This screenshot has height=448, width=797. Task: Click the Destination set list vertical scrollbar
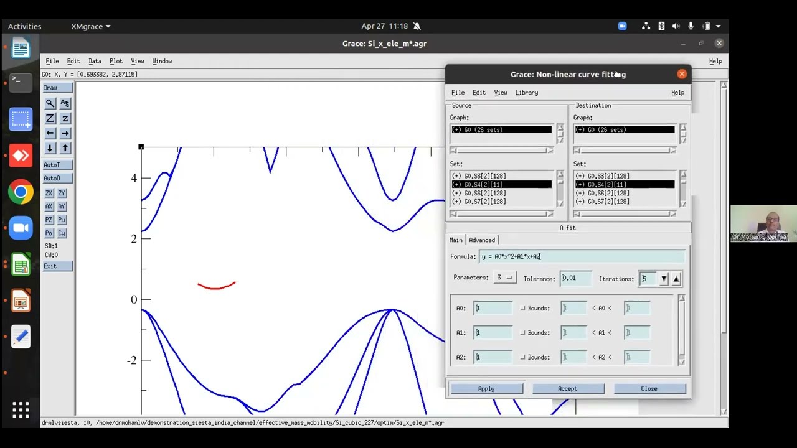[682, 189]
